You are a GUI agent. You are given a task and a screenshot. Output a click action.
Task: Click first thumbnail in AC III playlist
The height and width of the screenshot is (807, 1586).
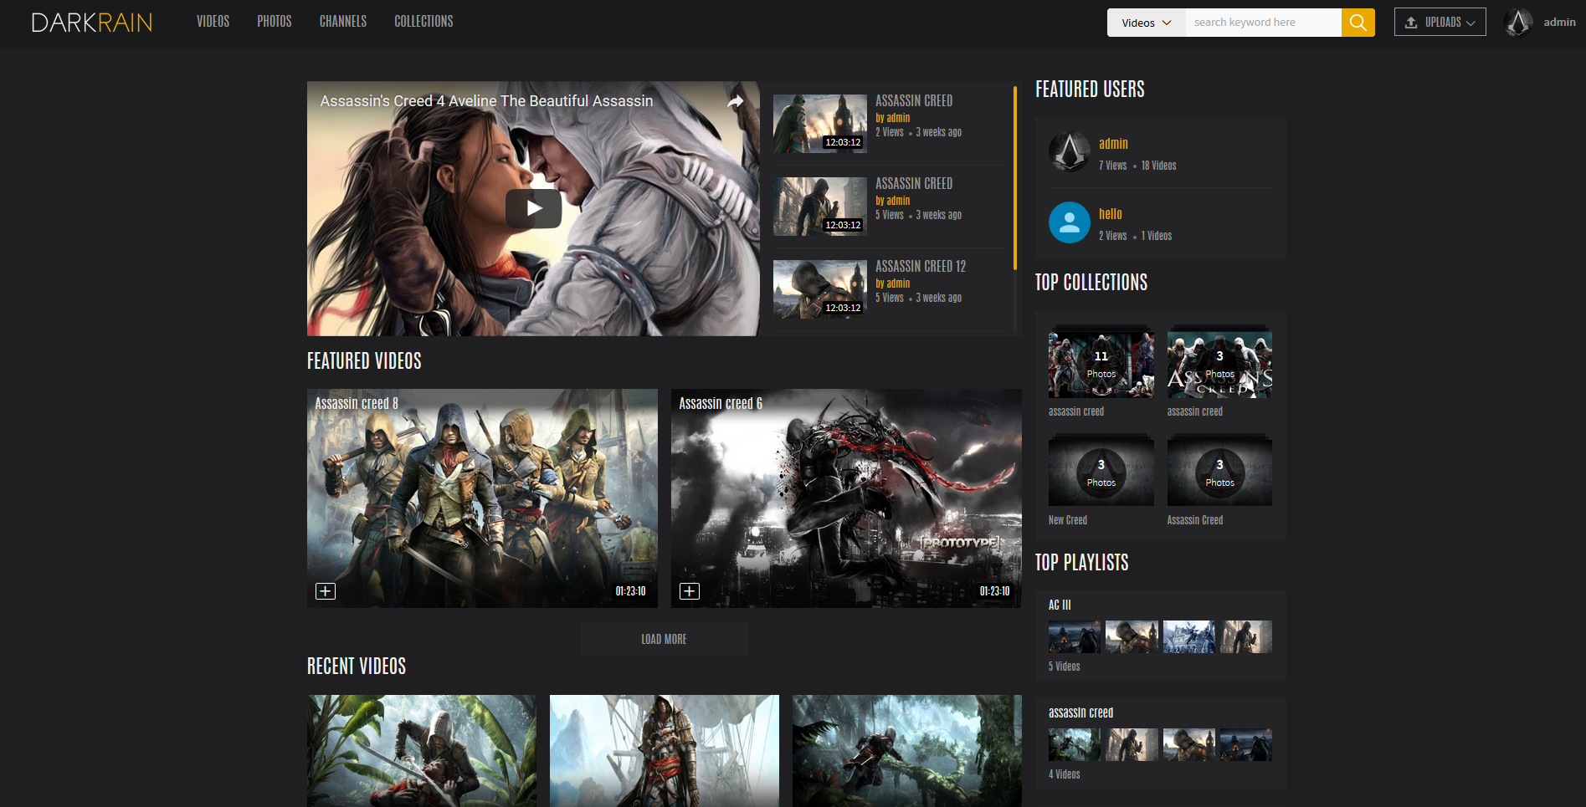(x=1075, y=636)
